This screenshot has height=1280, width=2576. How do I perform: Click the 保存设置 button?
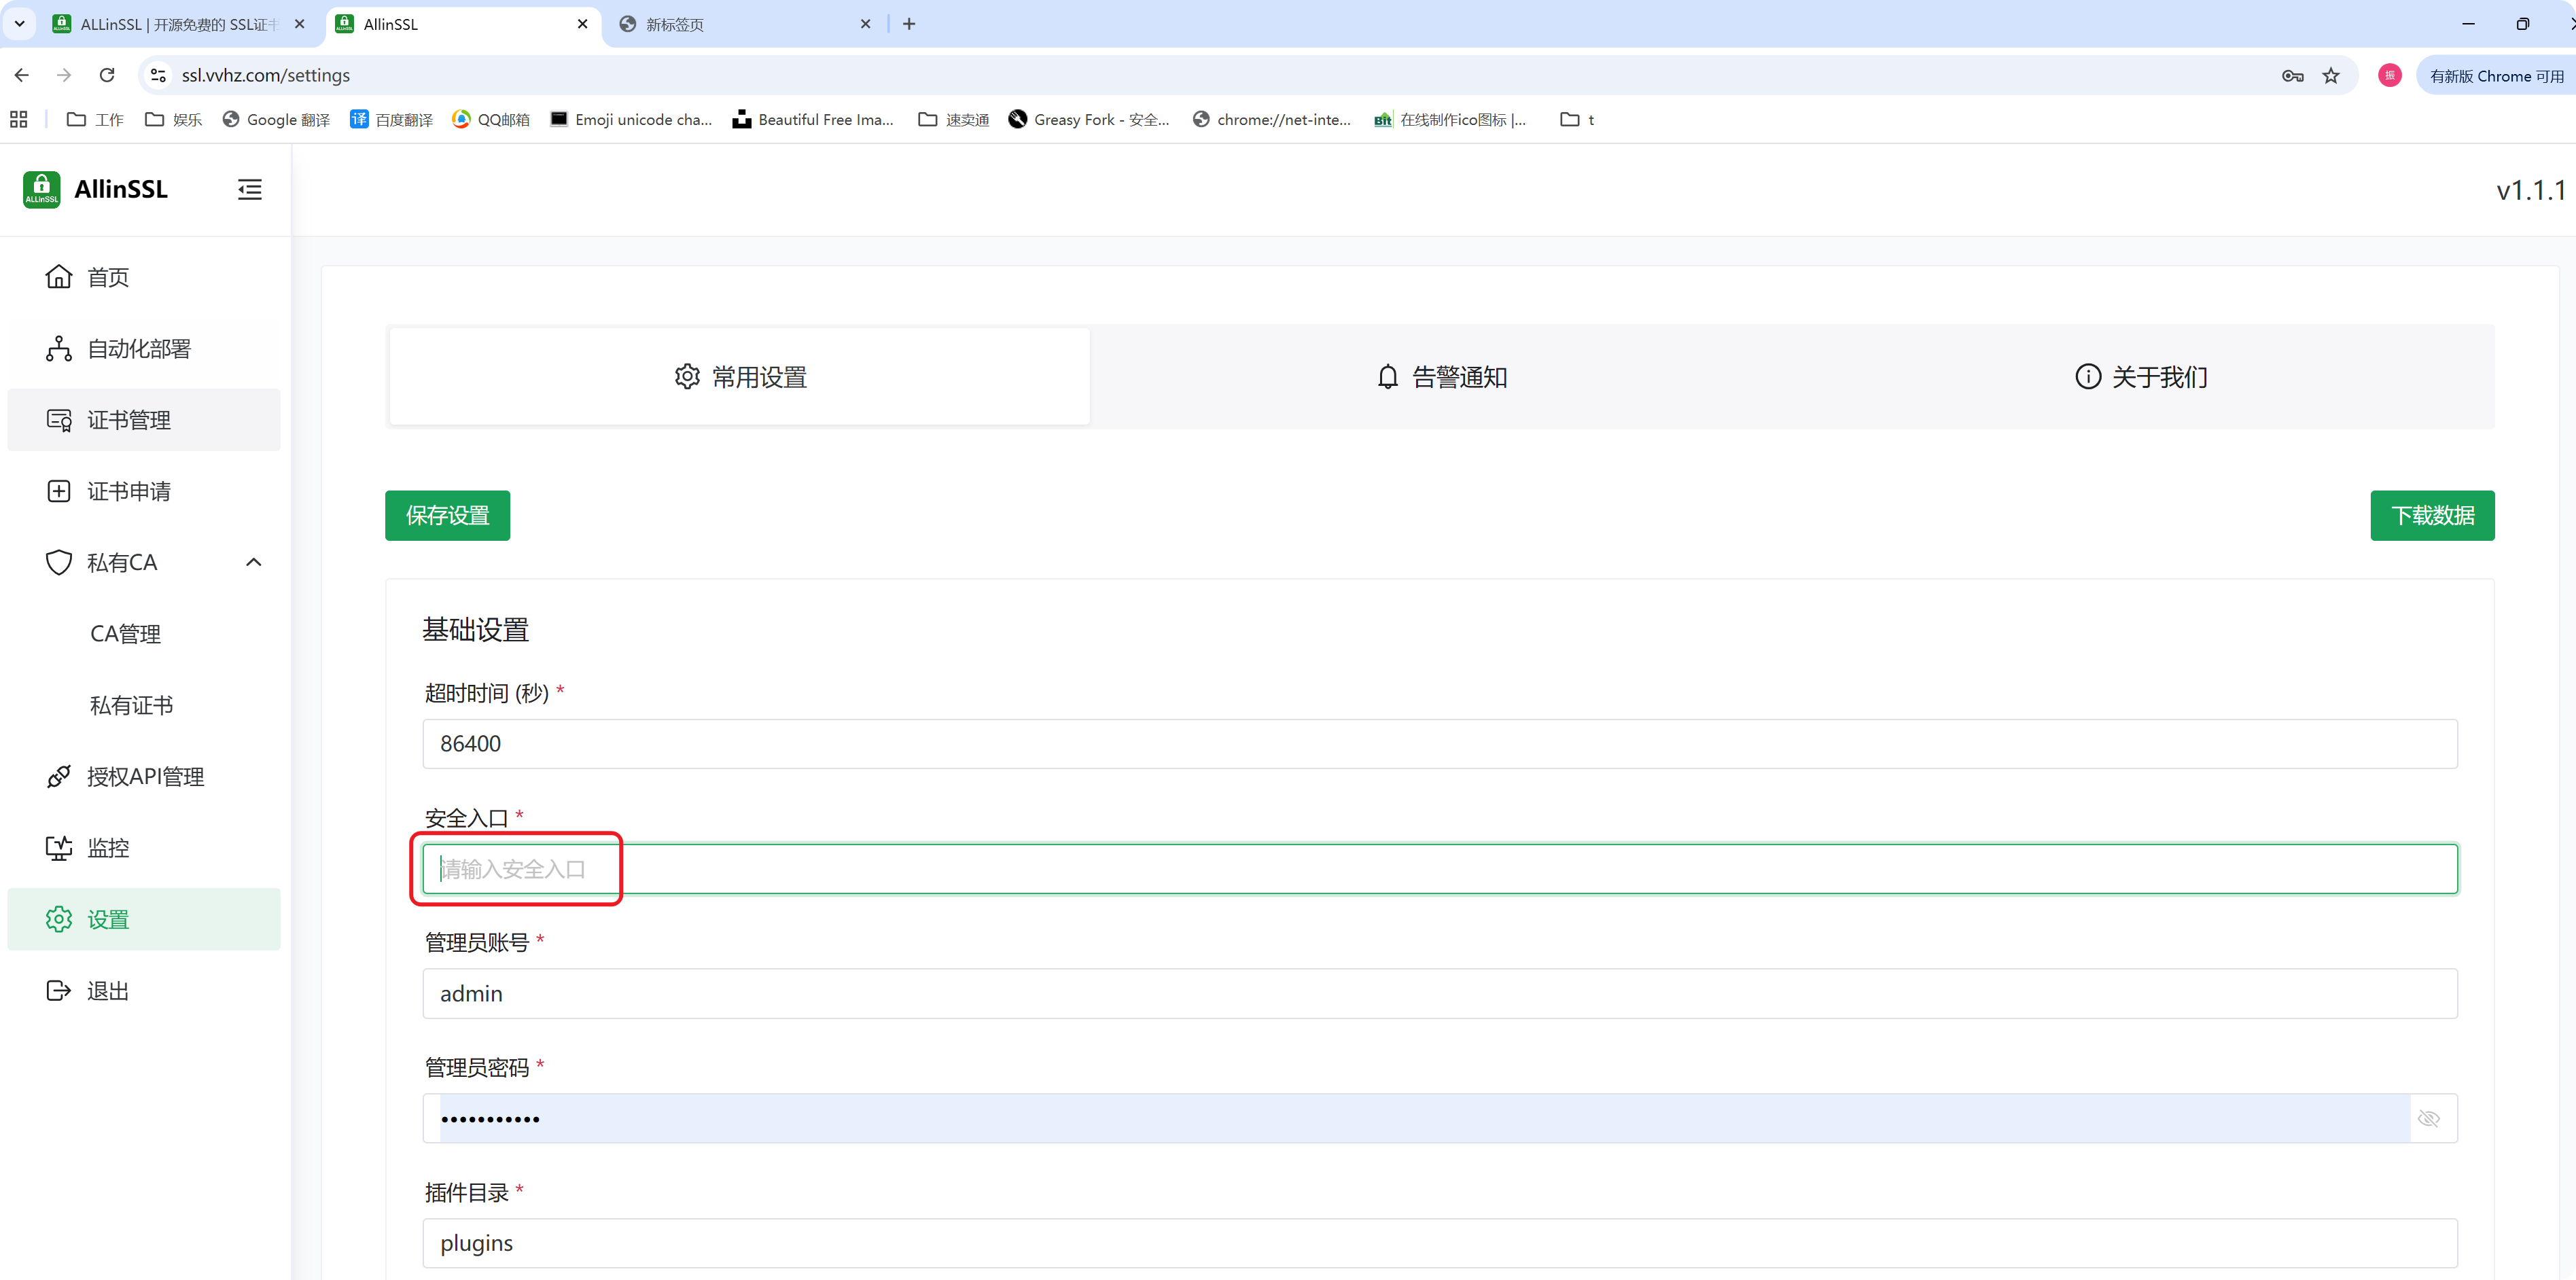(x=447, y=515)
